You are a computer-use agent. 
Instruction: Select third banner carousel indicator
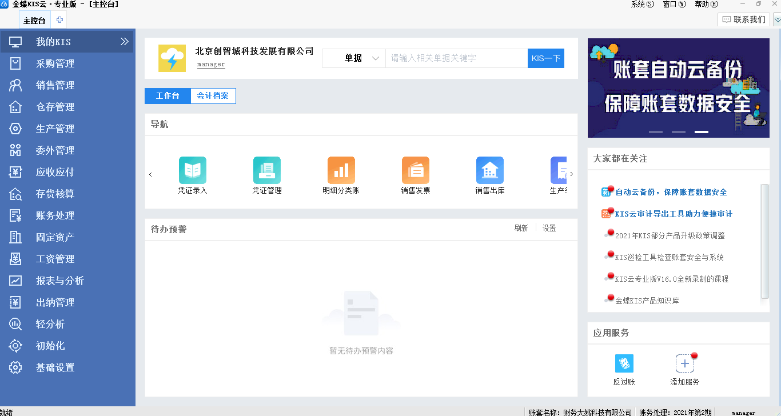coord(702,132)
